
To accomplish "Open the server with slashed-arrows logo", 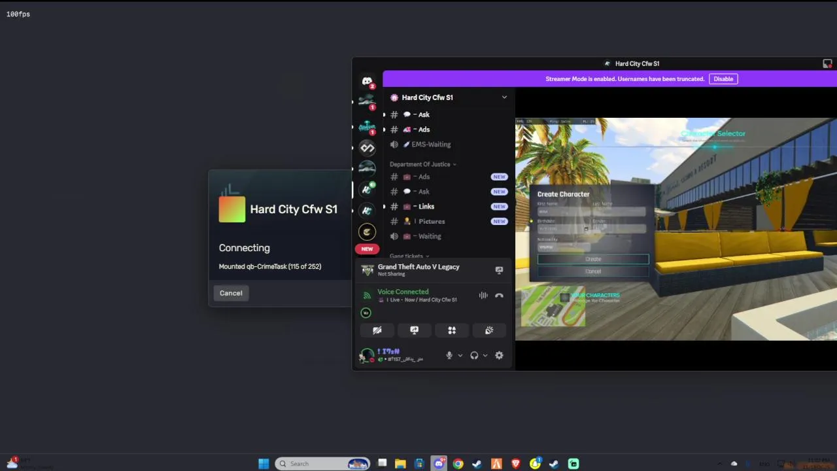I will pos(367,148).
